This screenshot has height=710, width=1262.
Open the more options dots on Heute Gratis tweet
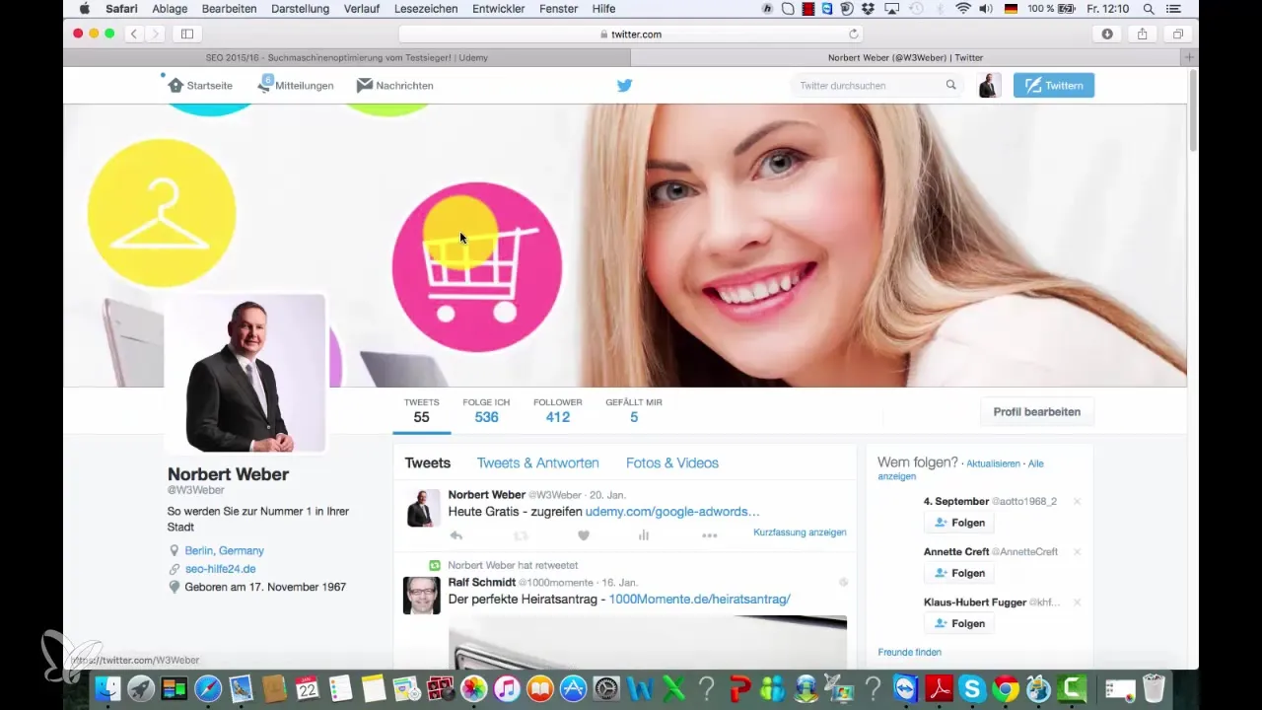[709, 535]
